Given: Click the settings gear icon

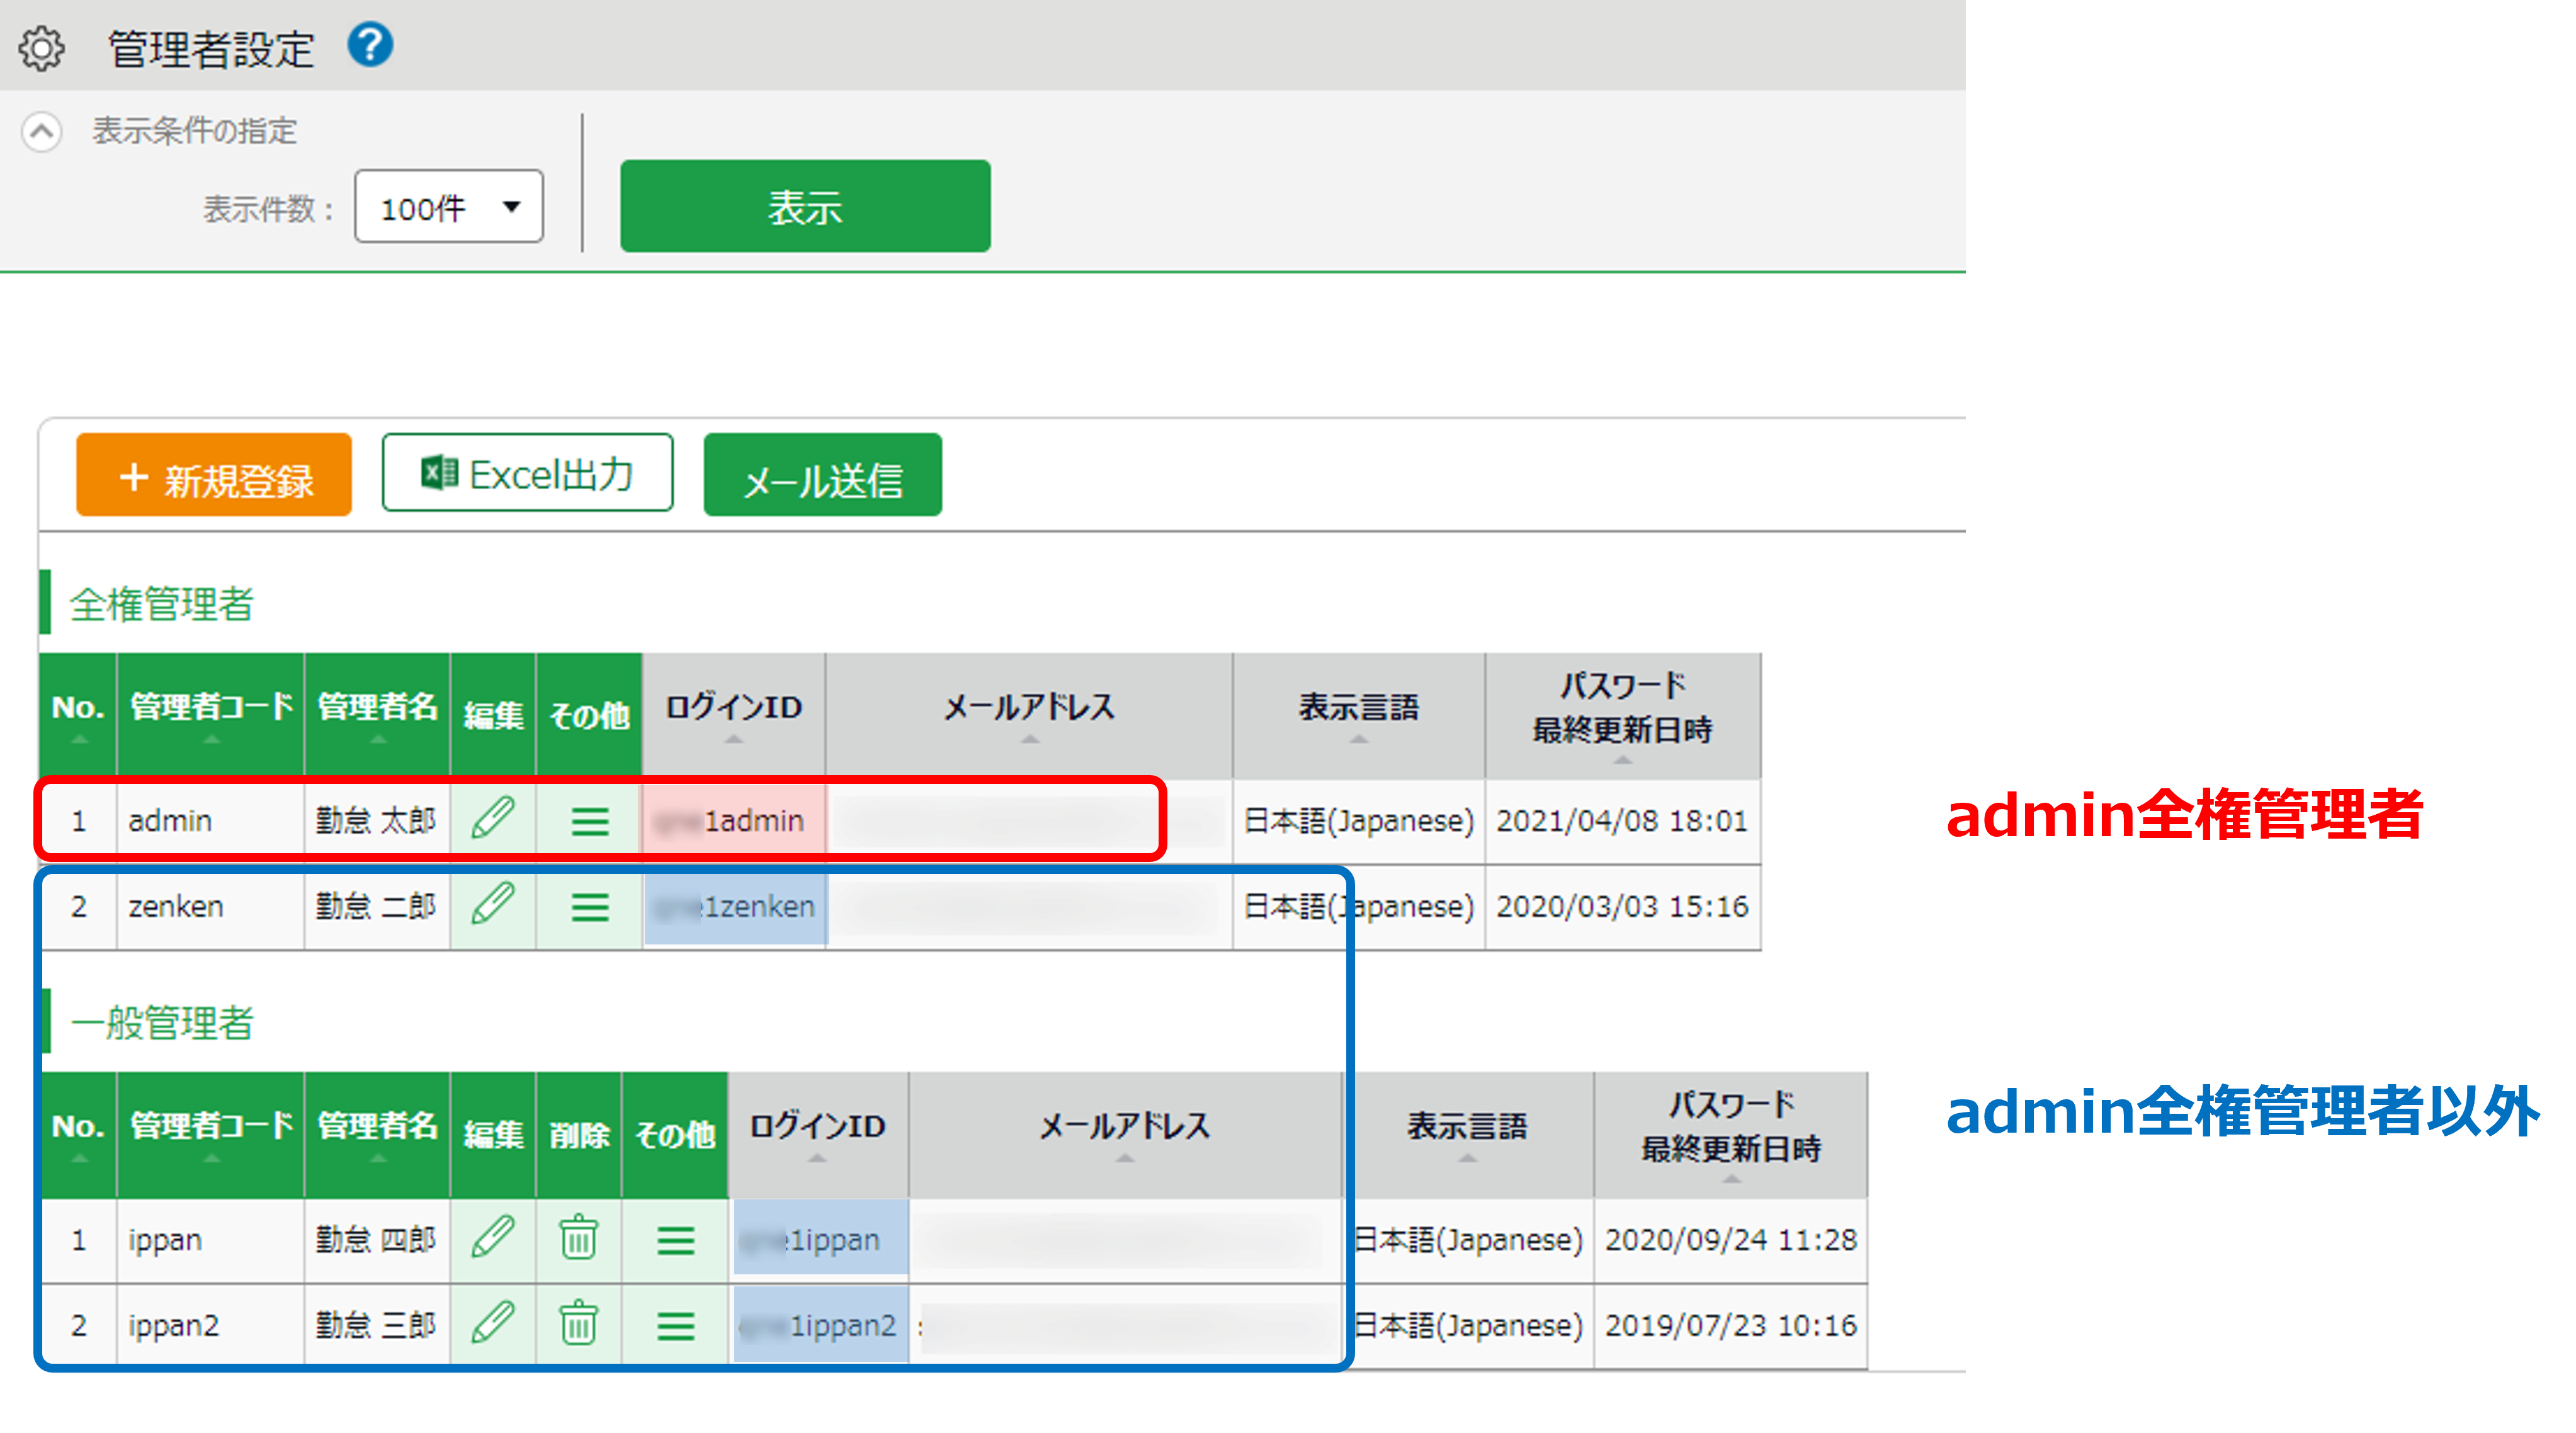Looking at the screenshot, I should 42,48.
